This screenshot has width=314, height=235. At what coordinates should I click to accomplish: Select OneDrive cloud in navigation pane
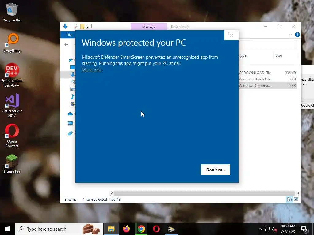70,114
